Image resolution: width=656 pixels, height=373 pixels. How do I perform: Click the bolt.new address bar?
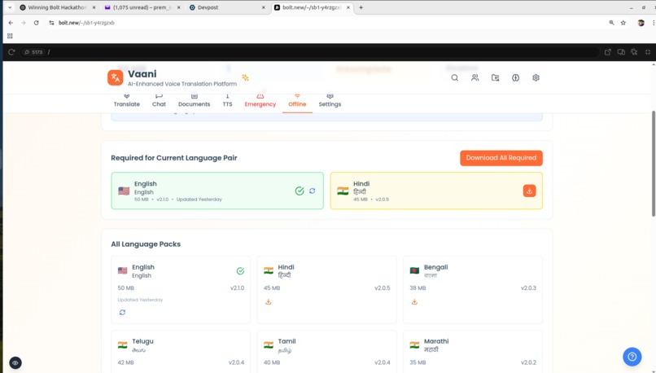[326, 23]
